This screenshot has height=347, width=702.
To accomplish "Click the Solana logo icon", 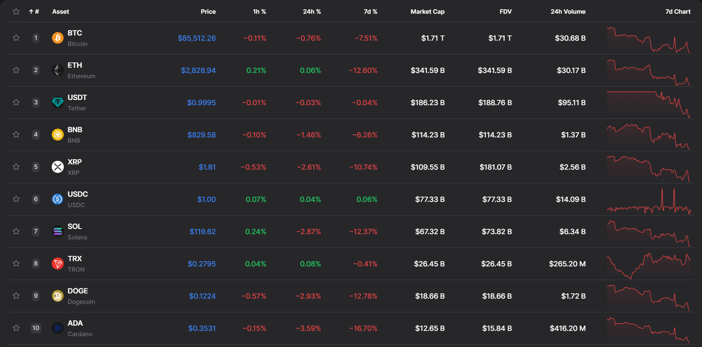I will [58, 231].
